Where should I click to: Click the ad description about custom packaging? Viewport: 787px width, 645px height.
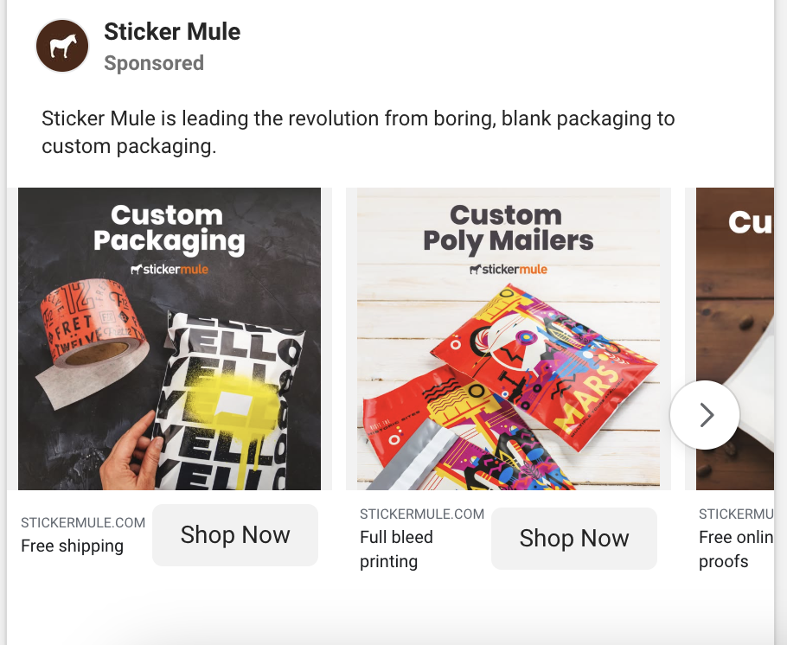(358, 132)
